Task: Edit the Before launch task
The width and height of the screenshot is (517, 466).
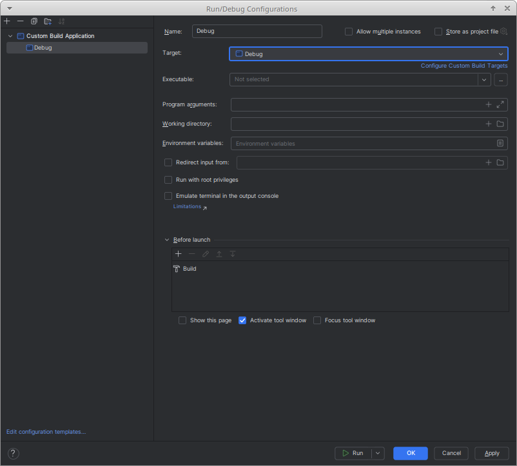Action: (206, 254)
